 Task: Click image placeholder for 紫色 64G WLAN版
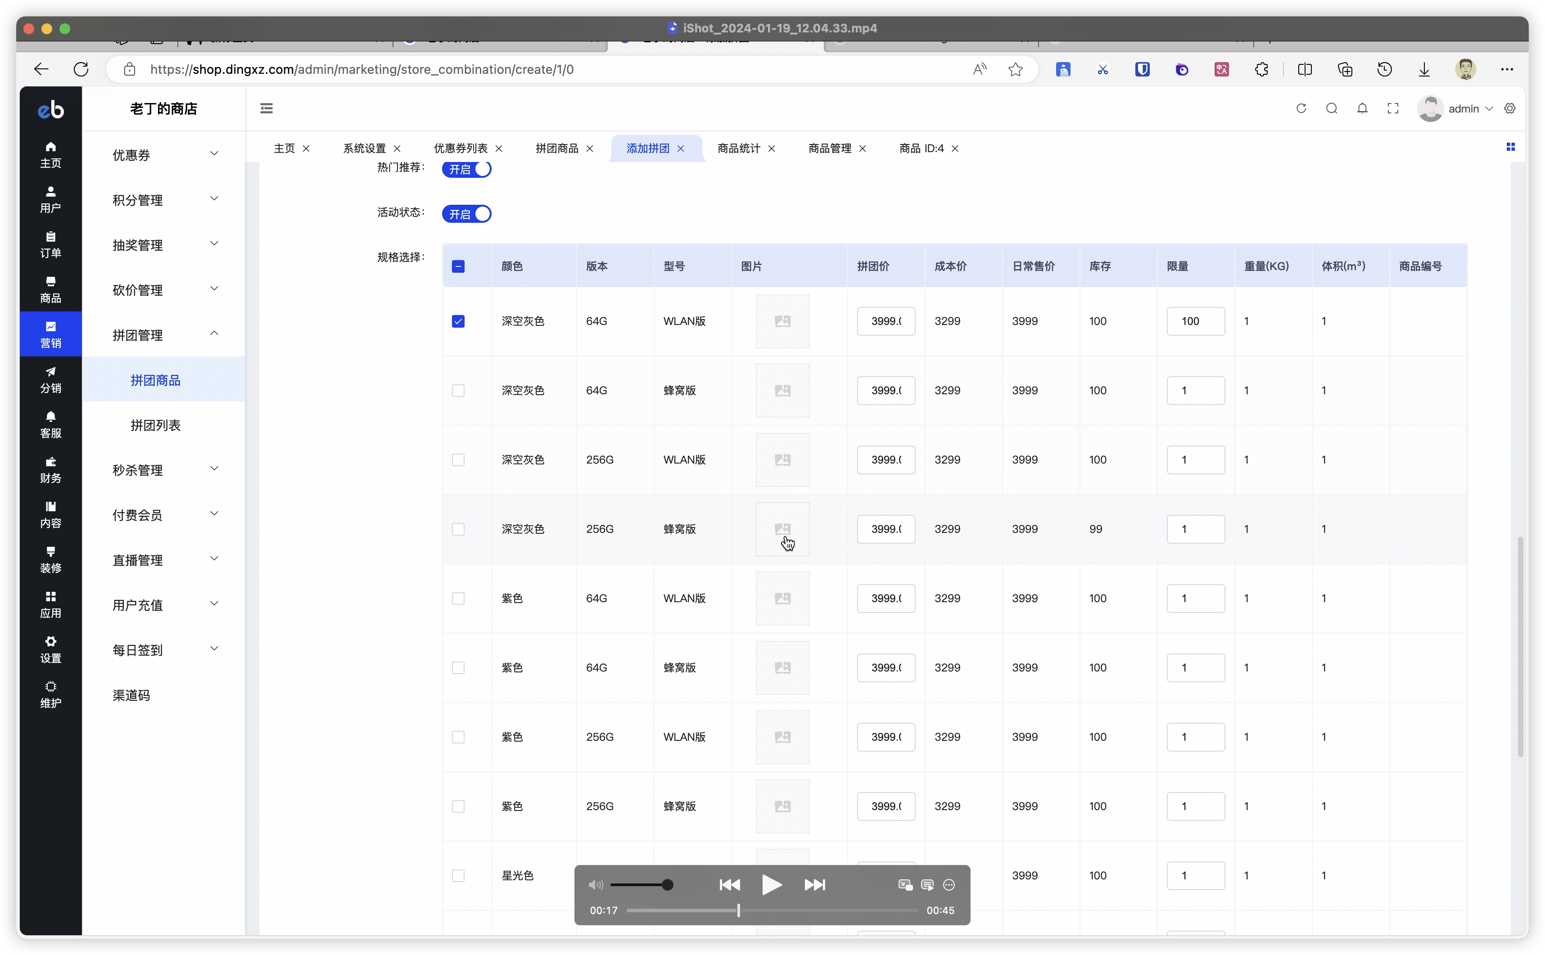[x=782, y=598]
